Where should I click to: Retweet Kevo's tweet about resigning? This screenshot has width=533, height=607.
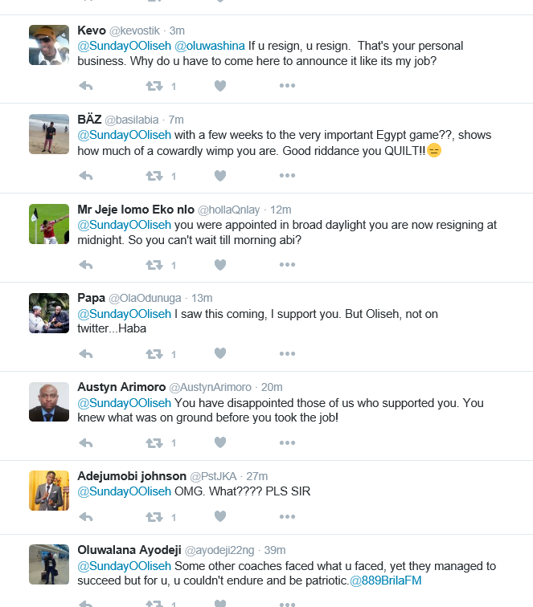154,86
